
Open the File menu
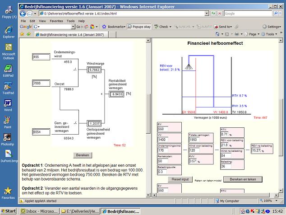coord(23,21)
